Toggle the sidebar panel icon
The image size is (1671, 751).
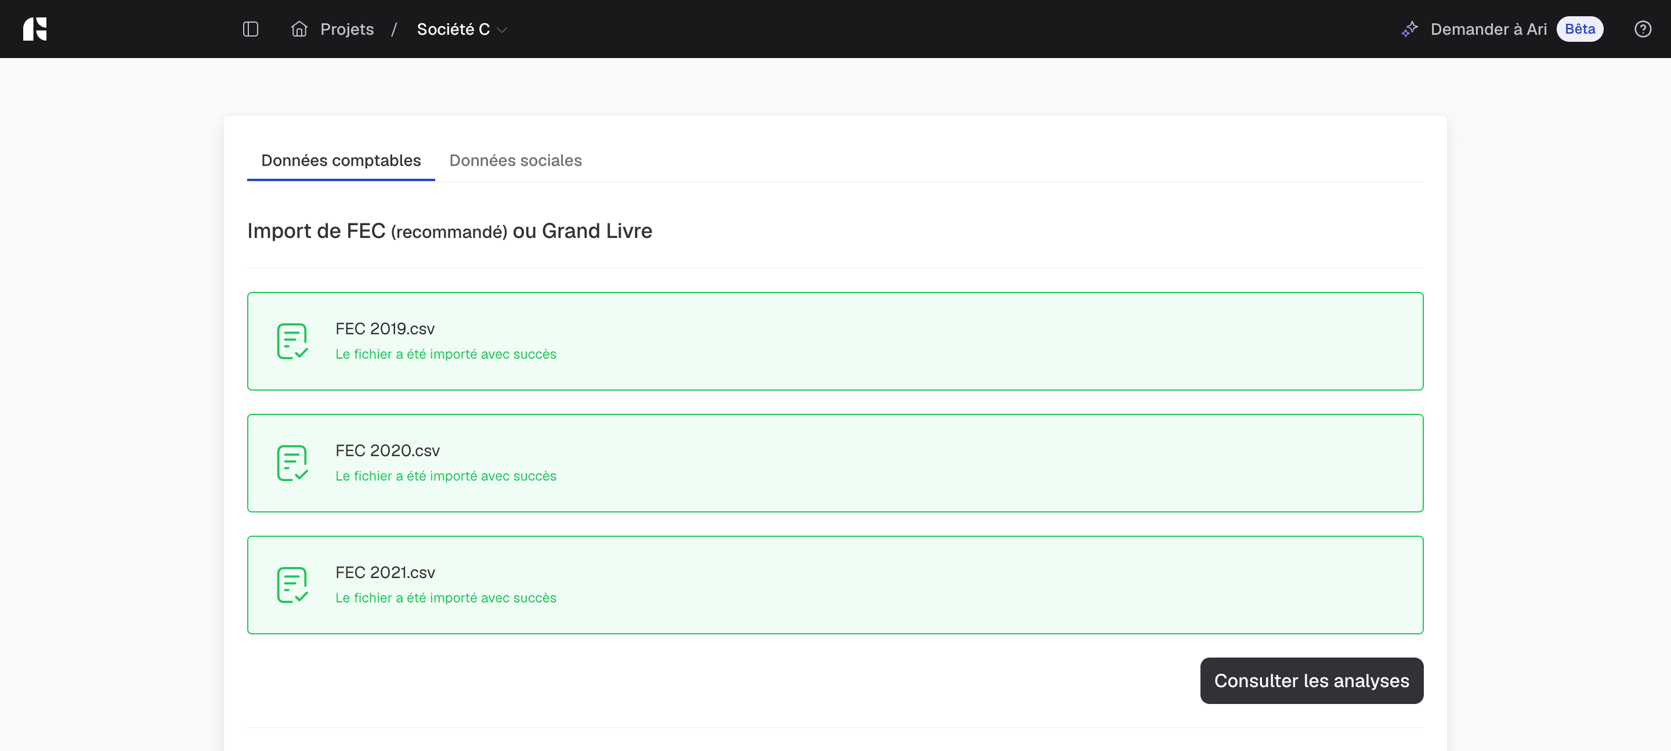pyautogui.click(x=251, y=29)
